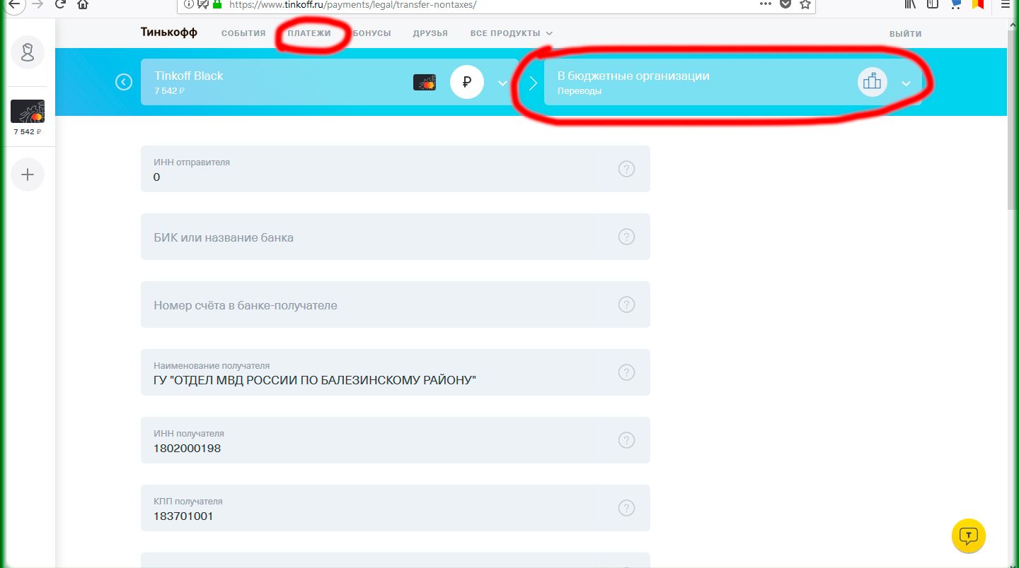Click help icon for ИНН отправителя

626,169
